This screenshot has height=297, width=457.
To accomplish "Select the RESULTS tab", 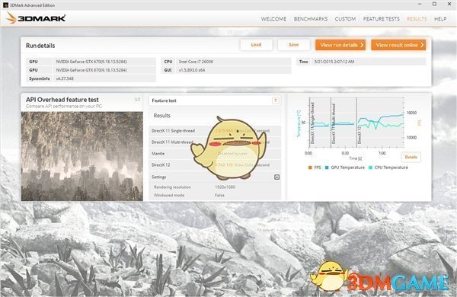I will 417,19.
